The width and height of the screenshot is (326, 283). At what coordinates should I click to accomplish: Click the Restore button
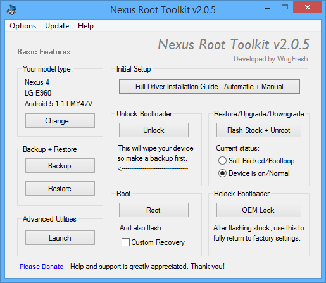pos(60,188)
